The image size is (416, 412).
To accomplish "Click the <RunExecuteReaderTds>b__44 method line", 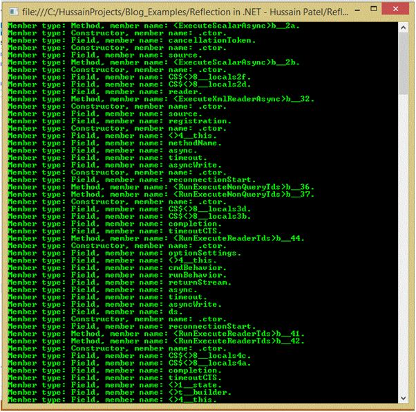I will point(156,238).
